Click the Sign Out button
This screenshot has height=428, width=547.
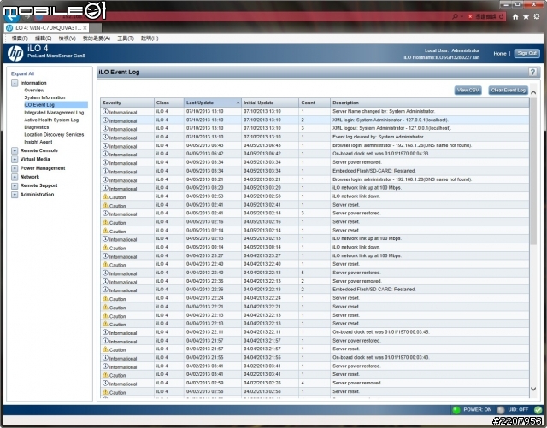coord(526,53)
